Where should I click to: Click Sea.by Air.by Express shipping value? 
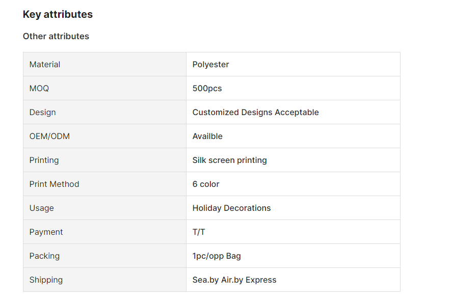pos(234,280)
